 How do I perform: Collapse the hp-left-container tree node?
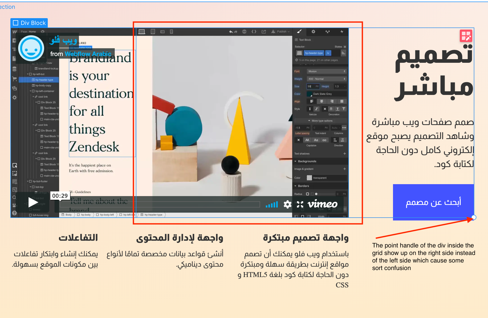[31, 91]
